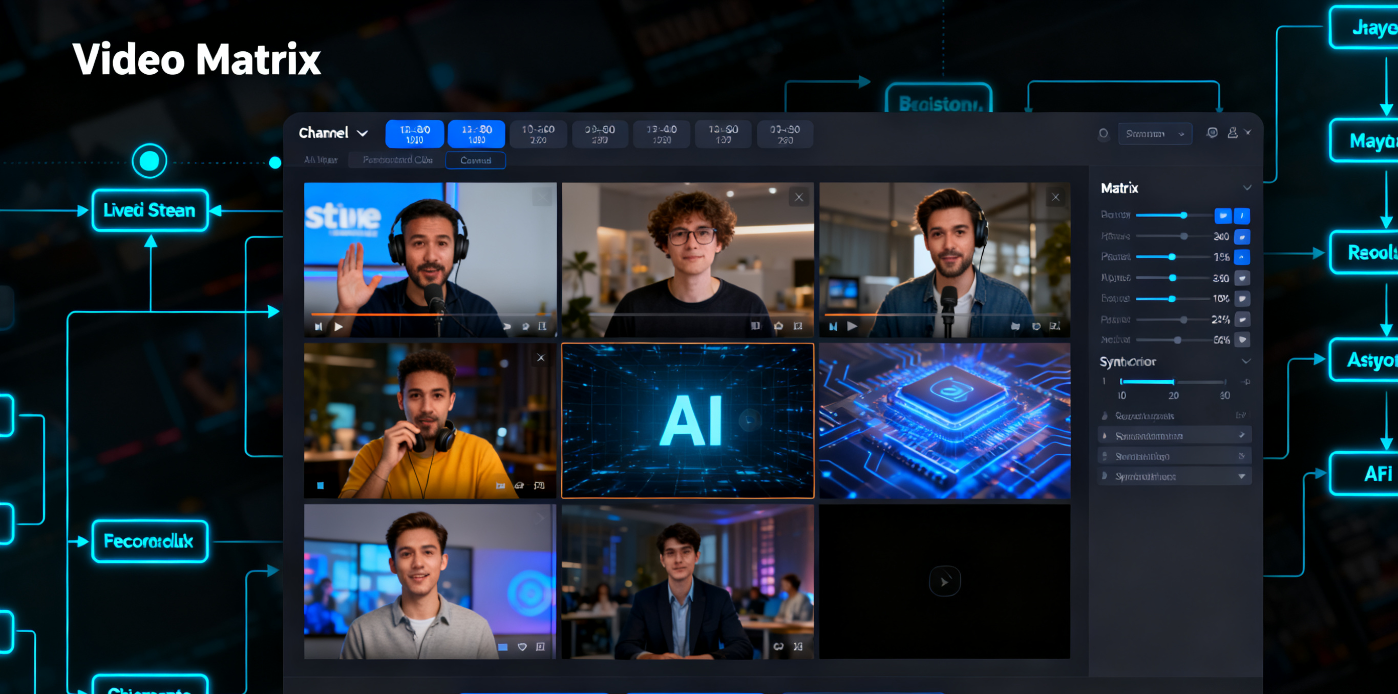Click the stop icon on yellow-shirt video
Image resolution: width=1398 pixels, height=694 pixels.
320,486
